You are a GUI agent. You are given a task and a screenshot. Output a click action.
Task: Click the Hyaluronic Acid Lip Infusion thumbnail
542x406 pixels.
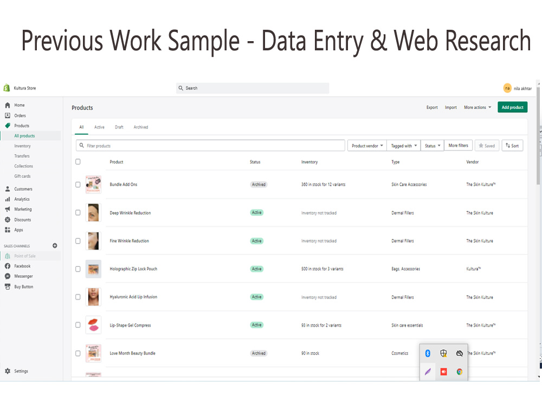pyautogui.click(x=93, y=297)
